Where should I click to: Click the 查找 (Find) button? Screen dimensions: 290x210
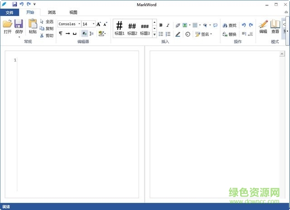pos(229,25)
